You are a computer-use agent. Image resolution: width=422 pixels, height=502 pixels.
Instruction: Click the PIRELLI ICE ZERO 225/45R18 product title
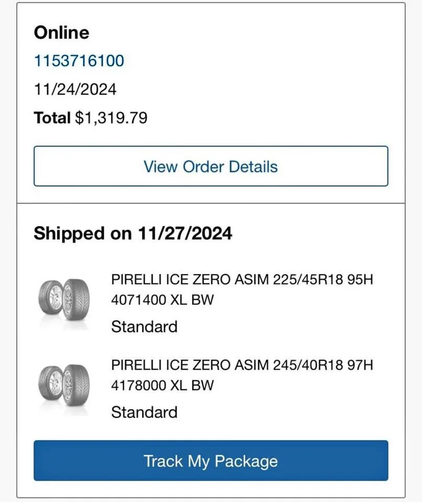coord(242,280)
